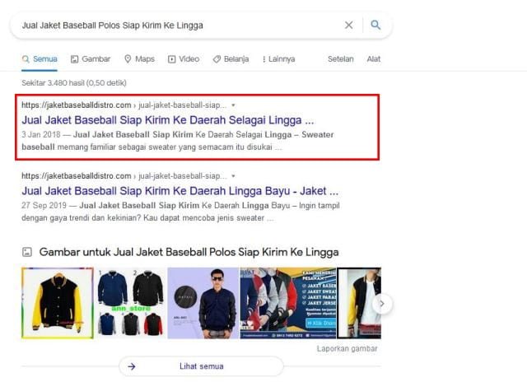Click the image icon beside Gambar untuk heading
The image size is (527, 382).
coord(27,252)
